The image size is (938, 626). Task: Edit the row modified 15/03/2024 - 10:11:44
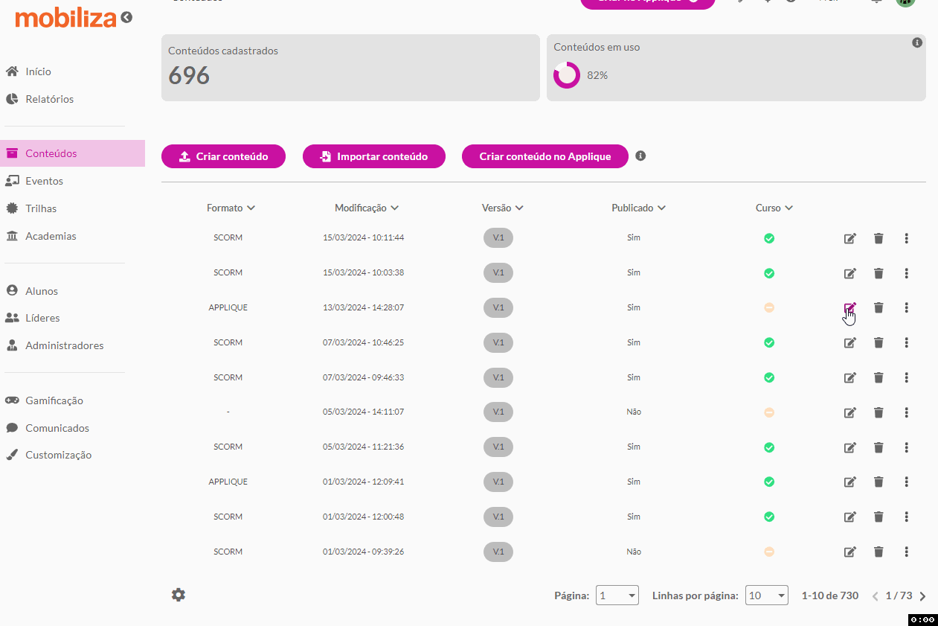[x=849, y=238]
